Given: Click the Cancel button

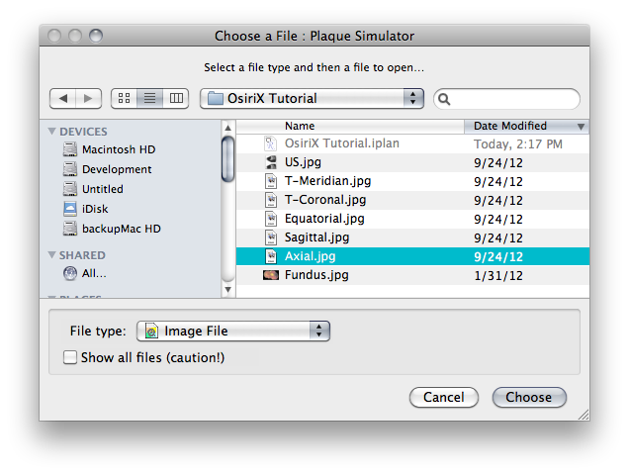Looking at the screenshot, I should (x=444, y=397).
